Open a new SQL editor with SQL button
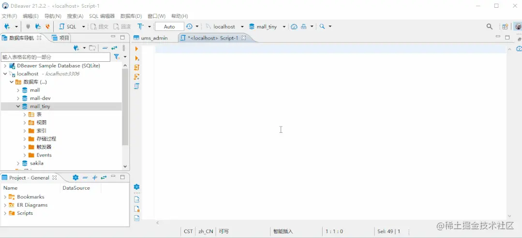This screenshot has height=238, width=522. point(68,27)
